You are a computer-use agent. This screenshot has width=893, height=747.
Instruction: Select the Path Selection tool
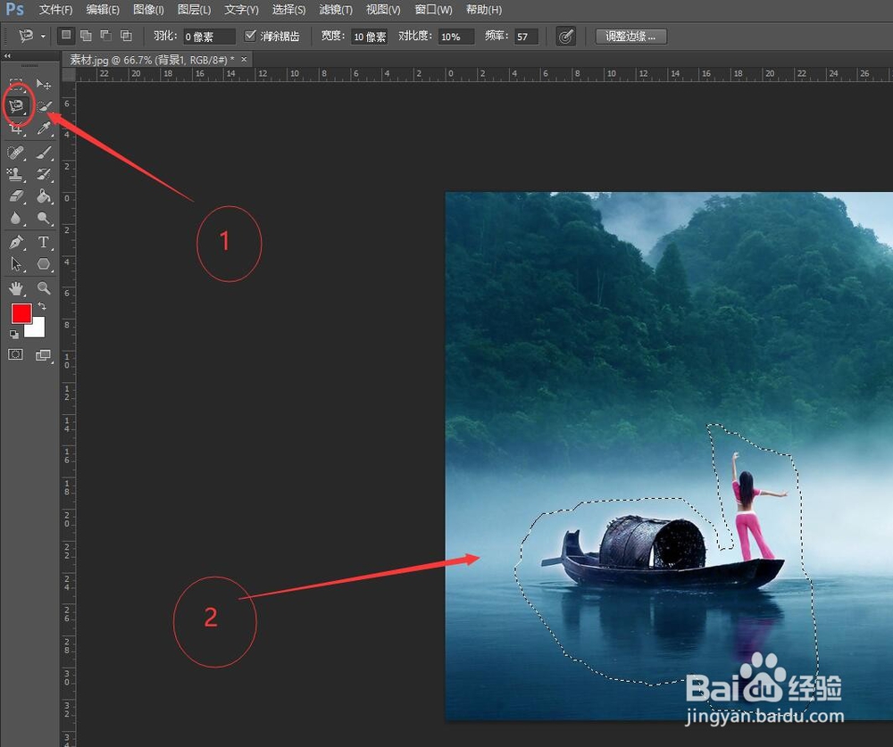coord(16,264)
